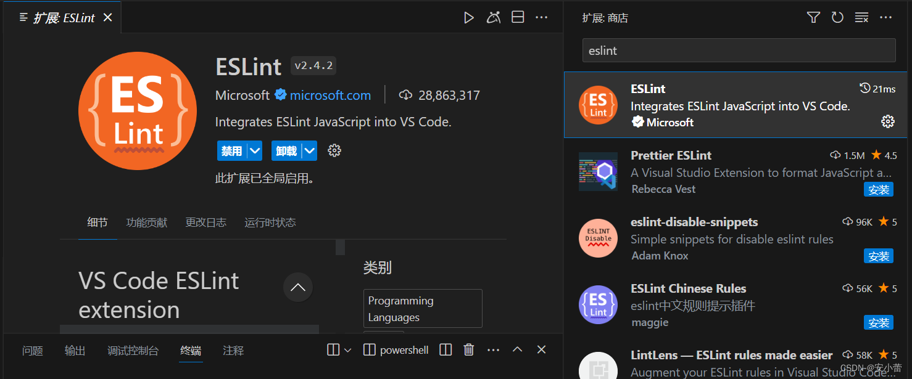Open the microsoft.com publisher link
Screen dimensions: 912x379
[330, 96]
